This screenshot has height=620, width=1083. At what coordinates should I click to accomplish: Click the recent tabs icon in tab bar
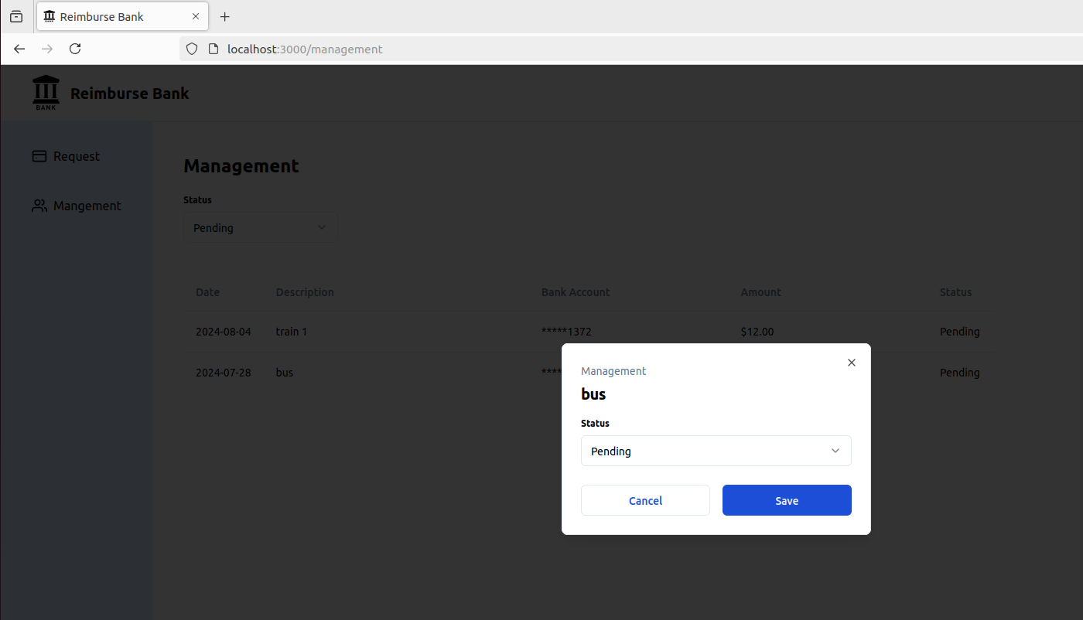16,16
